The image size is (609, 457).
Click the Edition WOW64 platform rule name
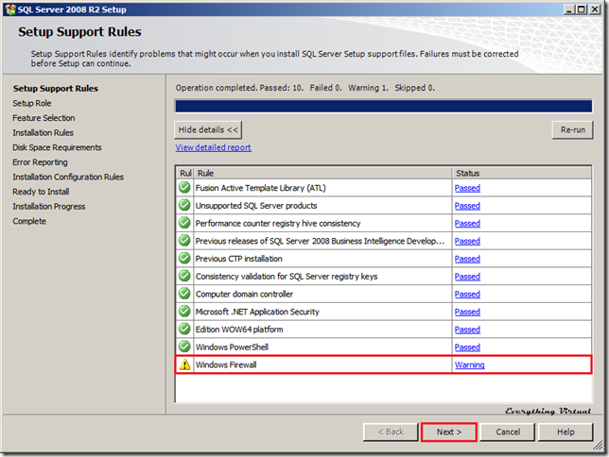pos(239,330)
